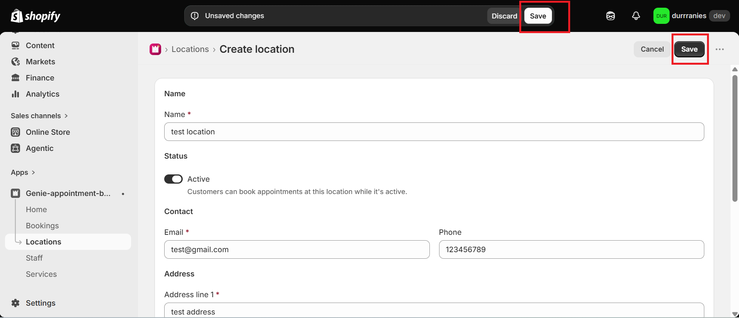Click the Online Store icon
739x318 pixels.
[x=15, y=132]
